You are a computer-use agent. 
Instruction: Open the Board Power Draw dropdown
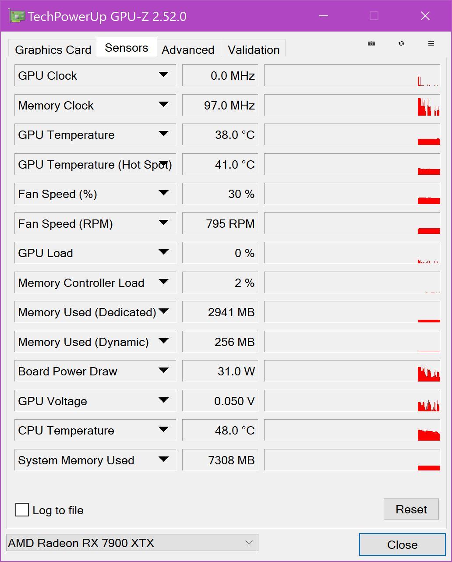click(x=163, y=371)
